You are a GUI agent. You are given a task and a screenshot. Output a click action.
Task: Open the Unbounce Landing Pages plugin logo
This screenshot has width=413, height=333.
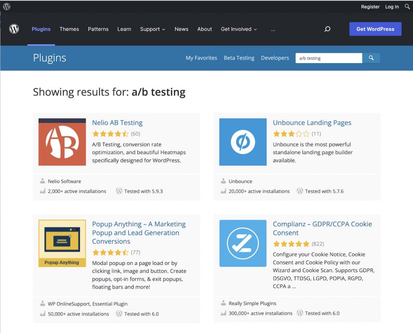click(243, 142)
